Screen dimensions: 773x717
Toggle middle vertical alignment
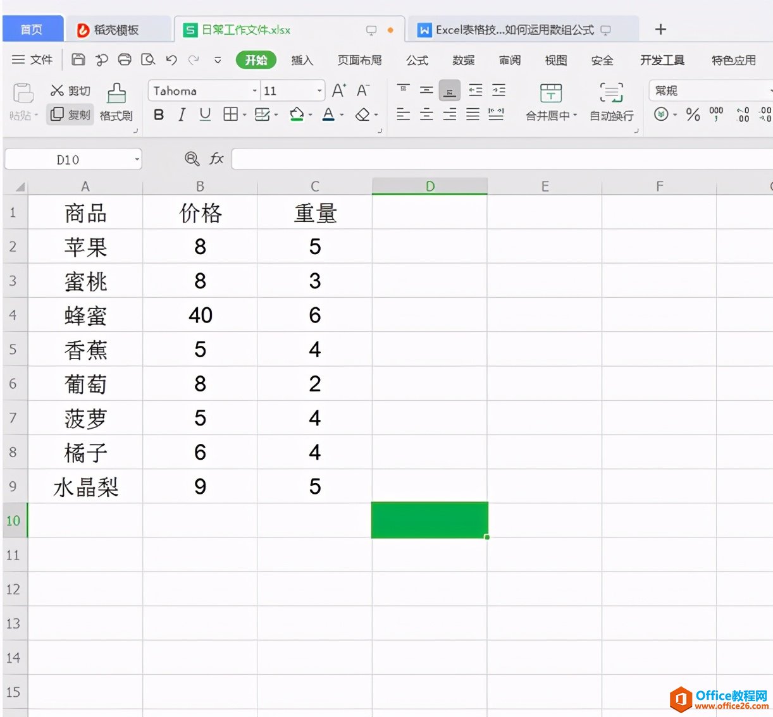(x=427, y=90)
